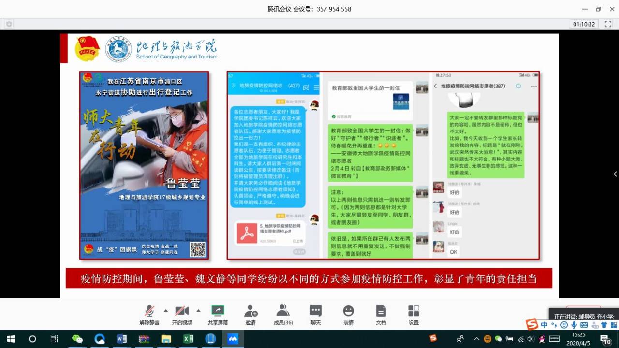Turn on the camera (开启视频)
Viewport: 619px width, 348px height.
pos(182,311)
